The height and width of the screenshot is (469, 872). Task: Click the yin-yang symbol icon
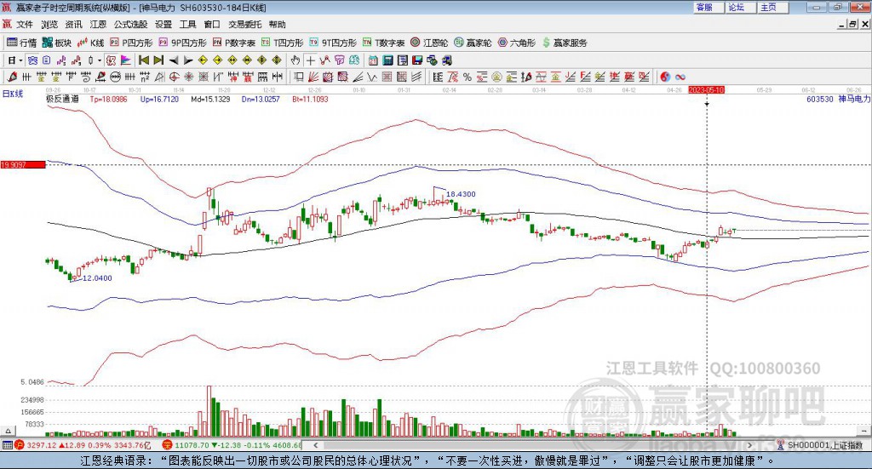pos(665,77)
